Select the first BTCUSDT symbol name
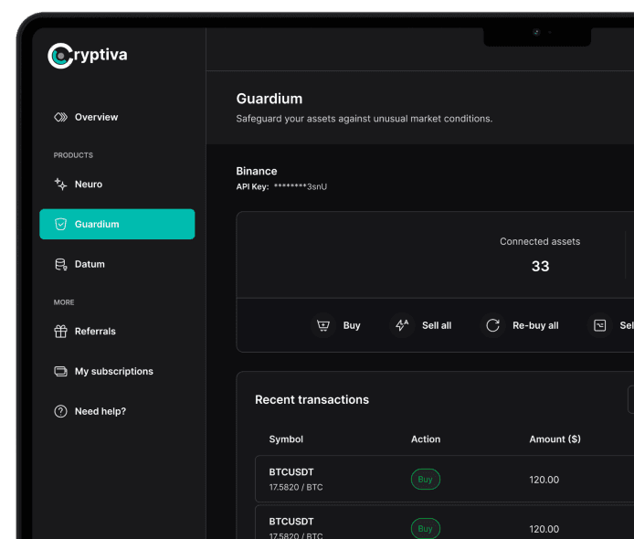 (291, 472)
